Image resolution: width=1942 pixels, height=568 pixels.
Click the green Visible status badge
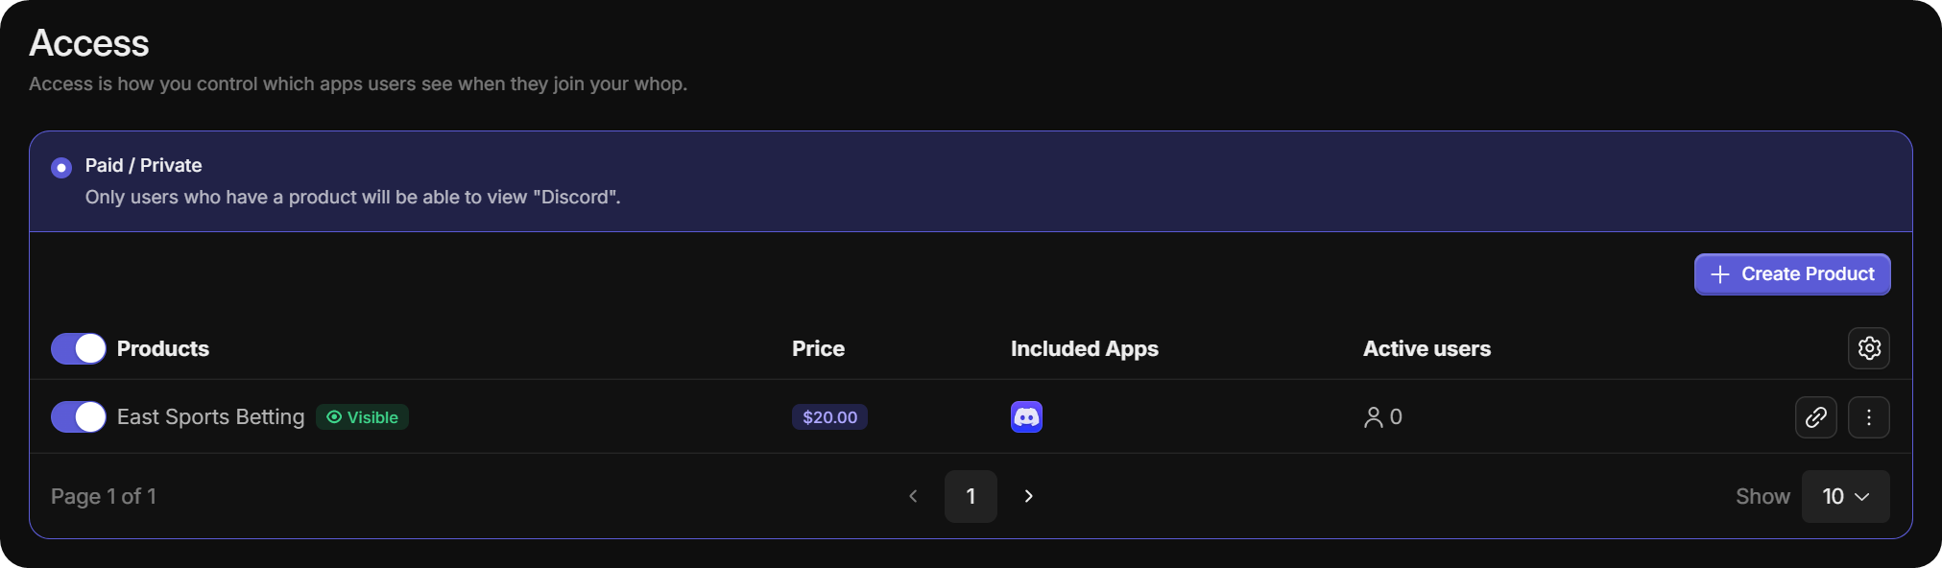click(x=362, y=417)
